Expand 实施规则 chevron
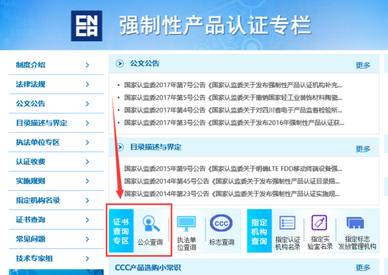 [87, 181]
